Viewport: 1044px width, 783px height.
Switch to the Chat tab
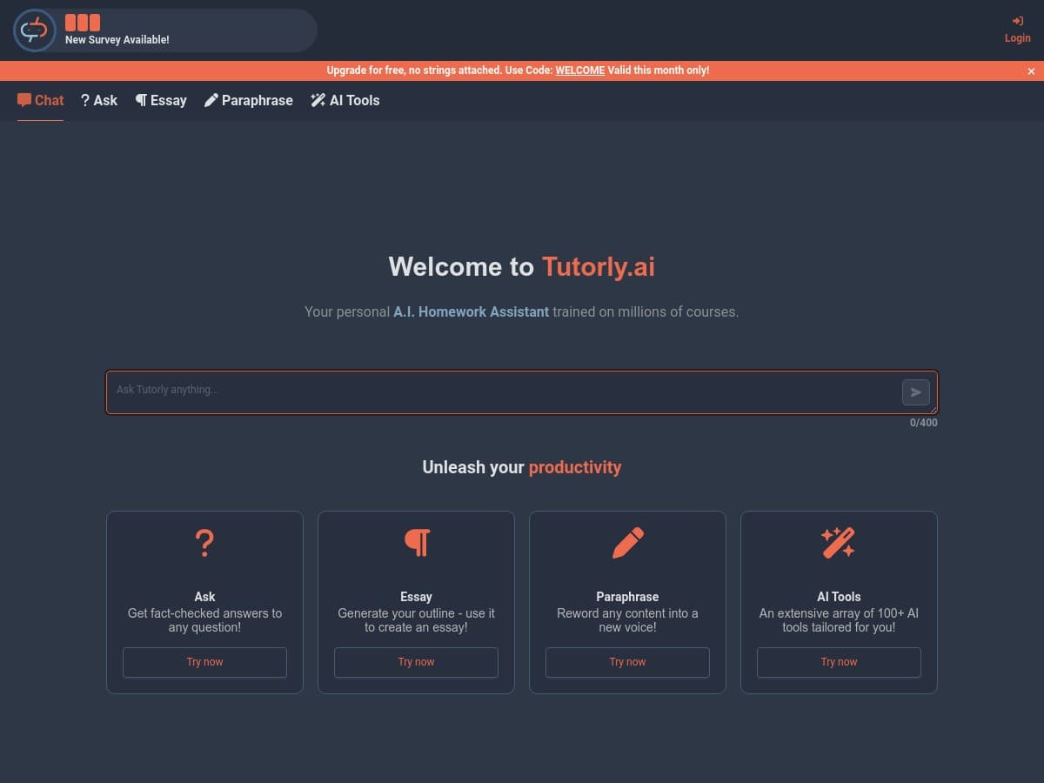(x=40, y=100)
